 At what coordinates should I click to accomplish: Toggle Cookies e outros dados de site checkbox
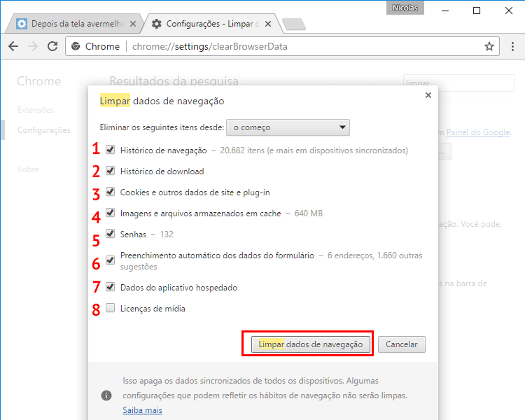(110, 192)
